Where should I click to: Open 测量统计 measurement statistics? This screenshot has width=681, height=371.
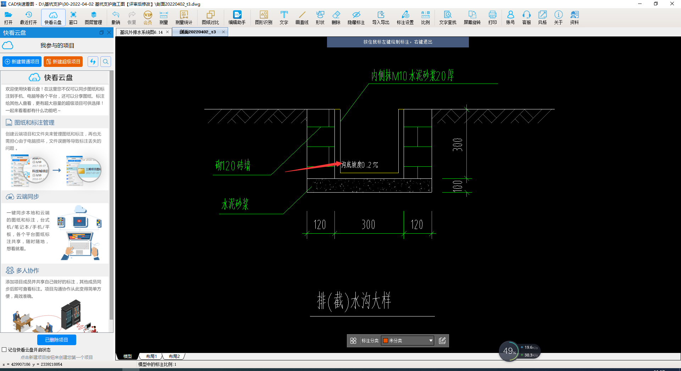(x=184, y=17)
